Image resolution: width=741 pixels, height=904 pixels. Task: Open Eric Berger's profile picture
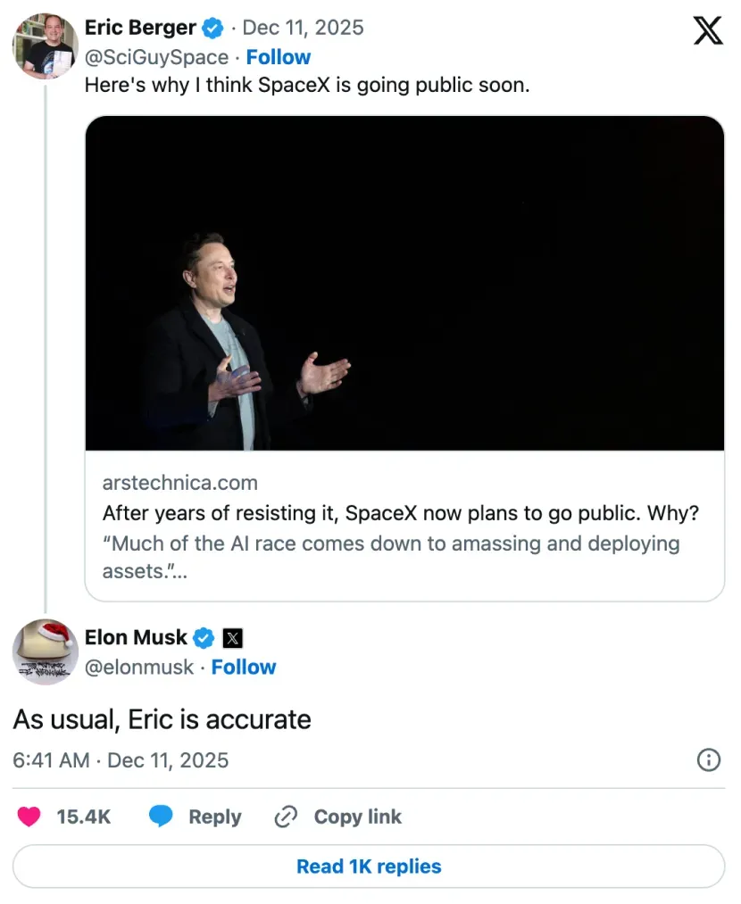click(45, 46)
